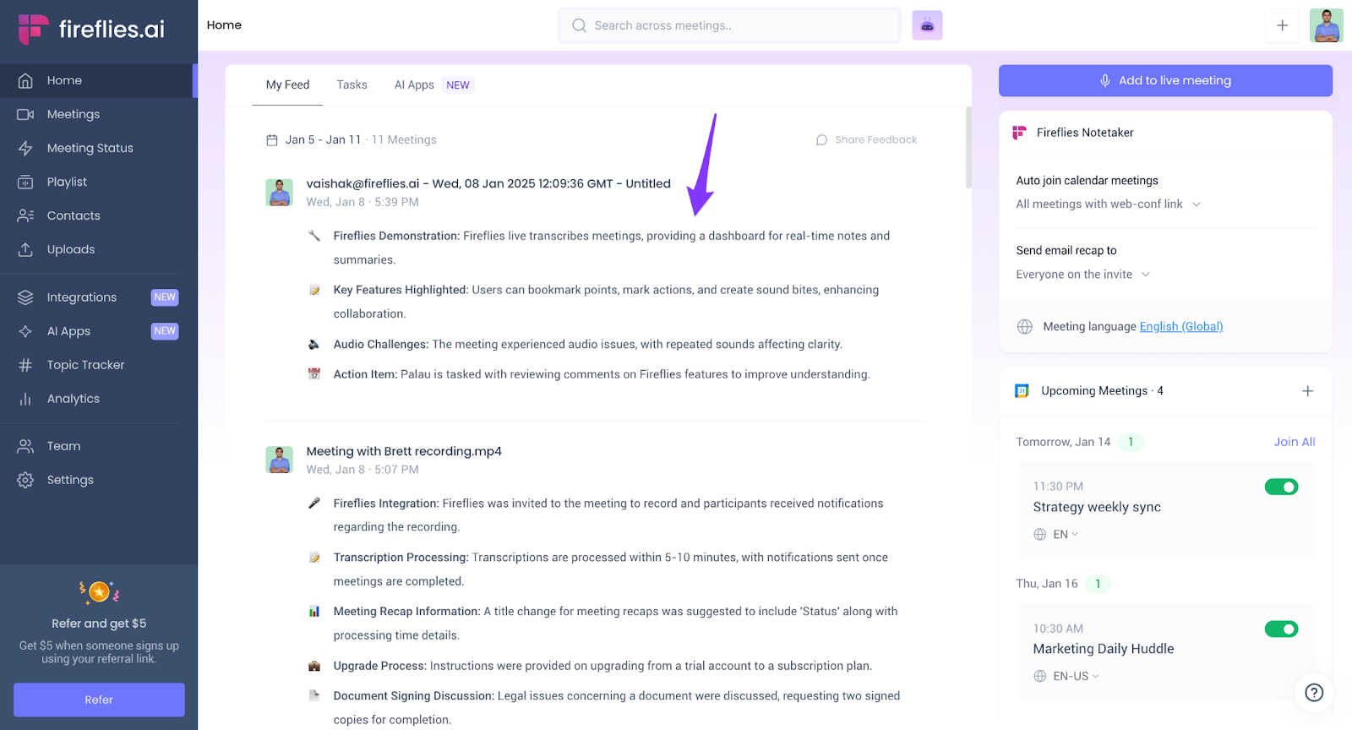
Task: Click the Marketing Daily Huddle meeting title
Action: pos(1104,649)
